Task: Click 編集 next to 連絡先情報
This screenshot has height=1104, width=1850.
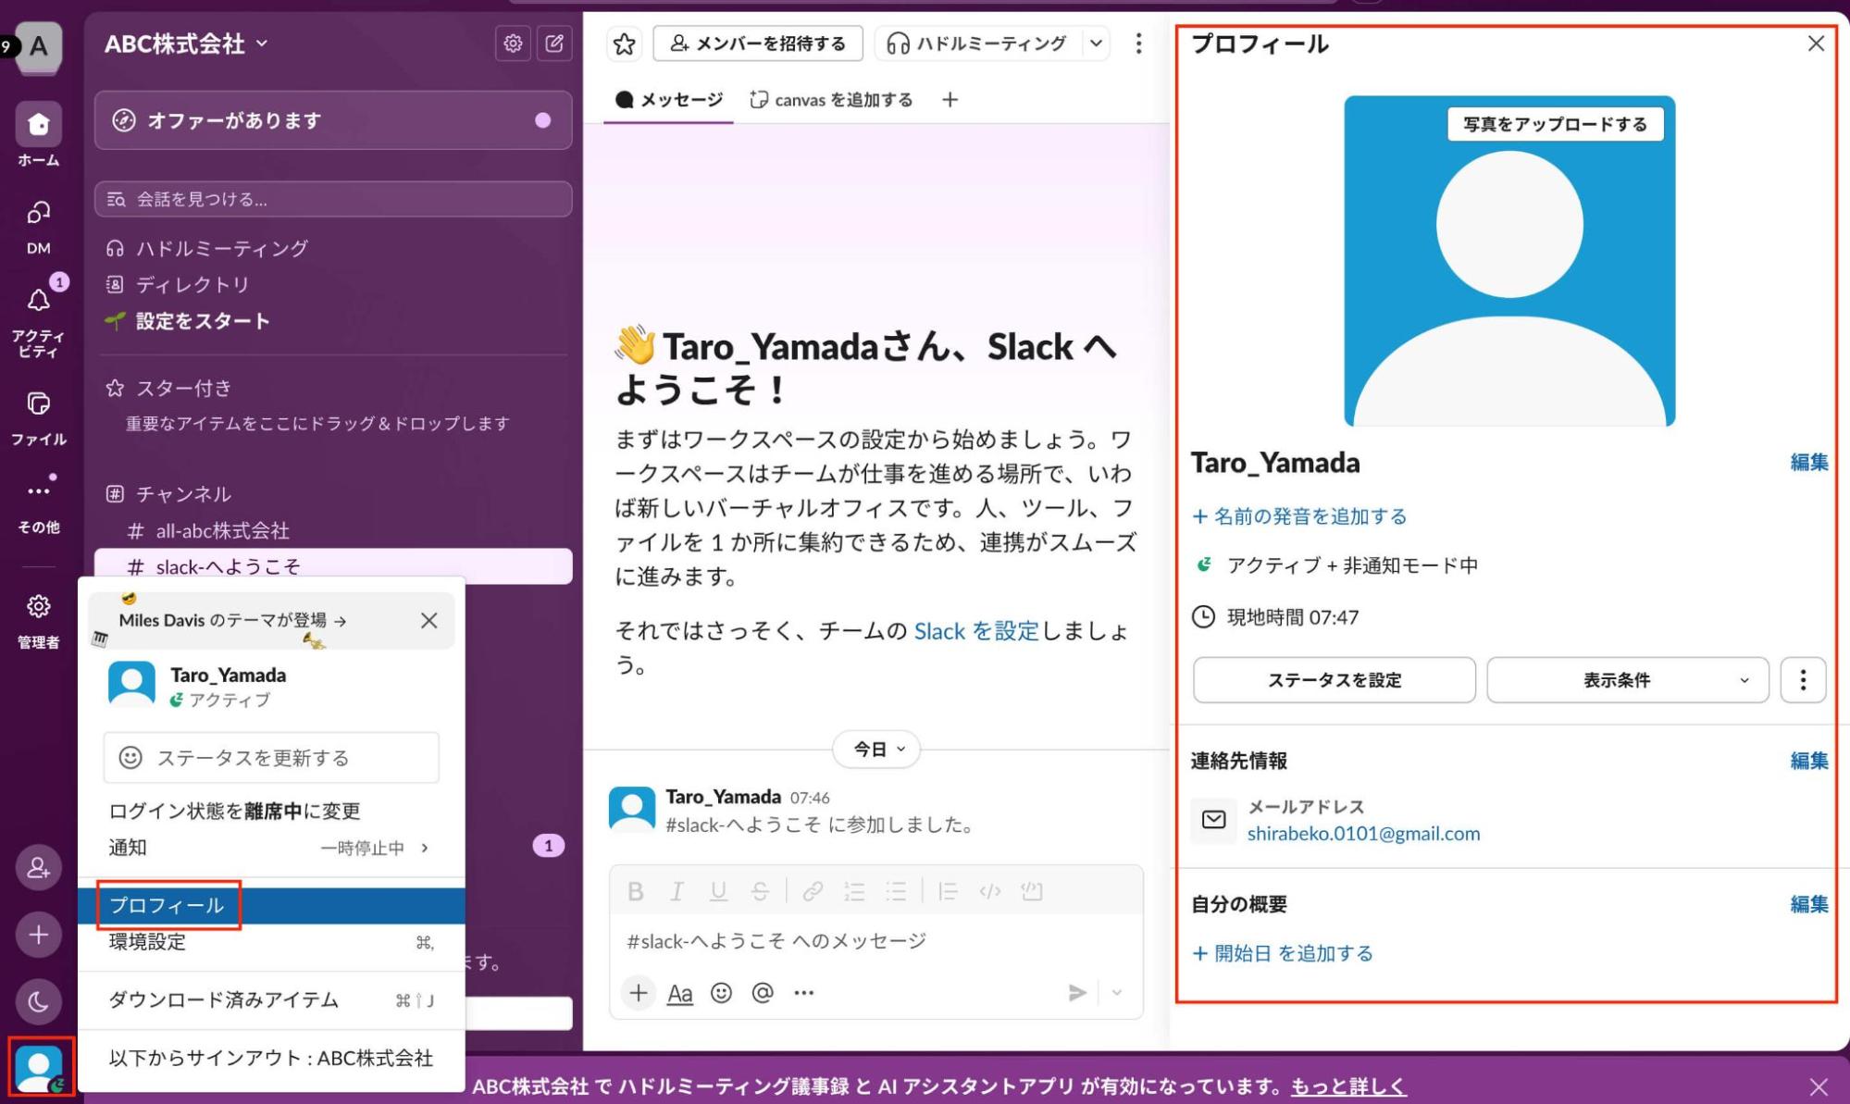Action: click(x=1808, y=761)
